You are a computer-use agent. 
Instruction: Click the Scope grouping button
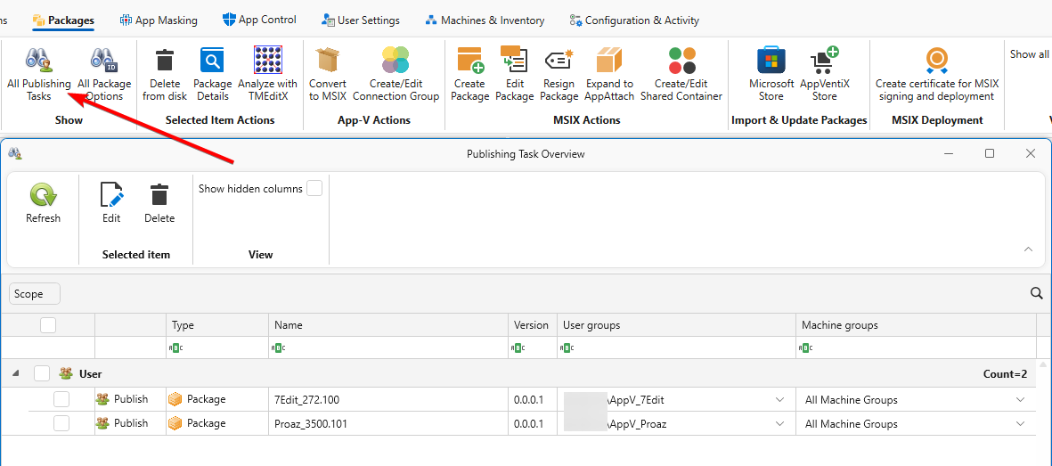[x=34, y=293]
